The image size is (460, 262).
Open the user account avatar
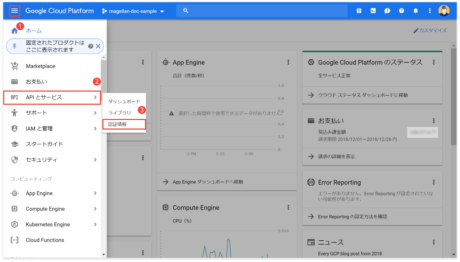coord(444,11)
